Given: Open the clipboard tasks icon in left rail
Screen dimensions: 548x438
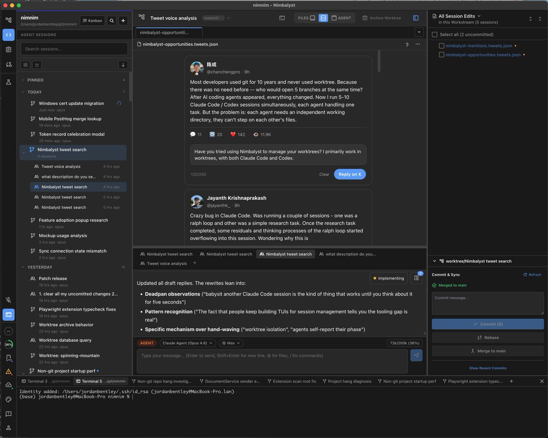Looking at the screenshot, I should 8,50.
